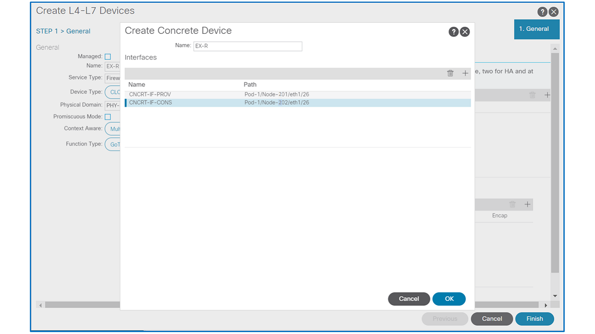Open help for Create L4-L7 Devices window
The width and height of the screenshot is (595, 334).
[x=542, y=12]
